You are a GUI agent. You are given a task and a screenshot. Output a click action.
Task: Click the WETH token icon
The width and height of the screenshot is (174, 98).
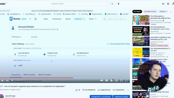tap(15, 54)
